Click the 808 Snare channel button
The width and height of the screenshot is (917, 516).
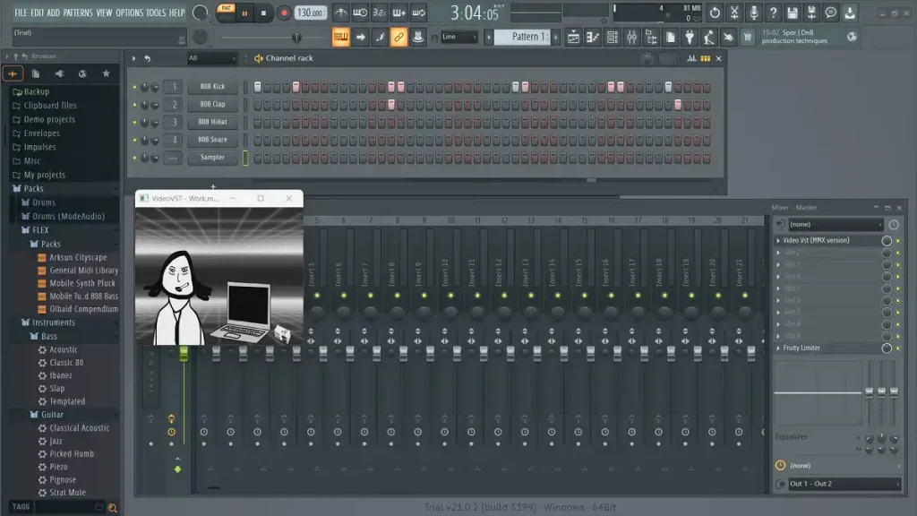[212, 139]
